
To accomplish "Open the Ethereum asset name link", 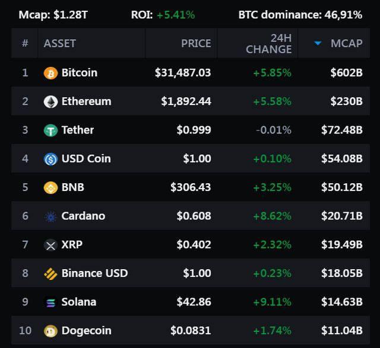I will click(x=86, y=101).
